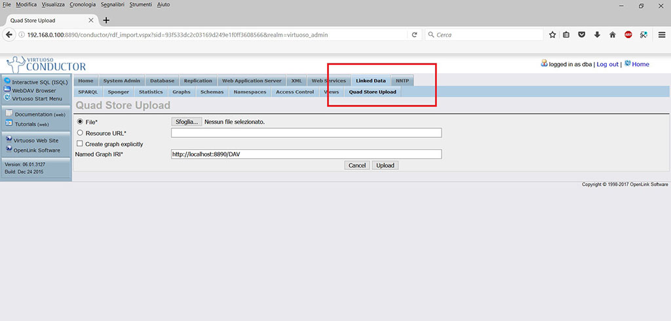The height and width of the screenshot is (321, 671).
Task: Switch to the Web Services tab
Action: 329,80
